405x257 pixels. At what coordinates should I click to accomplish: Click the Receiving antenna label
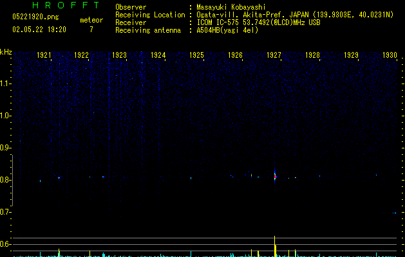(x=148, y=30)
